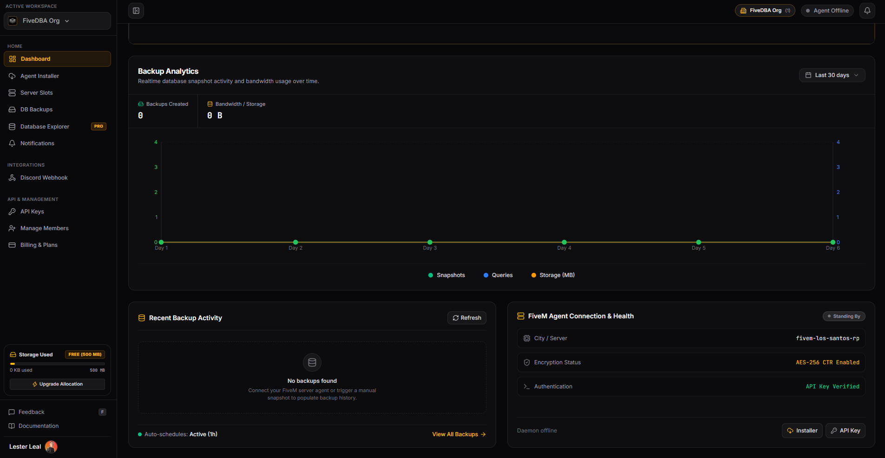Click the Storage Used progress bar
885x458 pixels.
[x=57, y=364]
